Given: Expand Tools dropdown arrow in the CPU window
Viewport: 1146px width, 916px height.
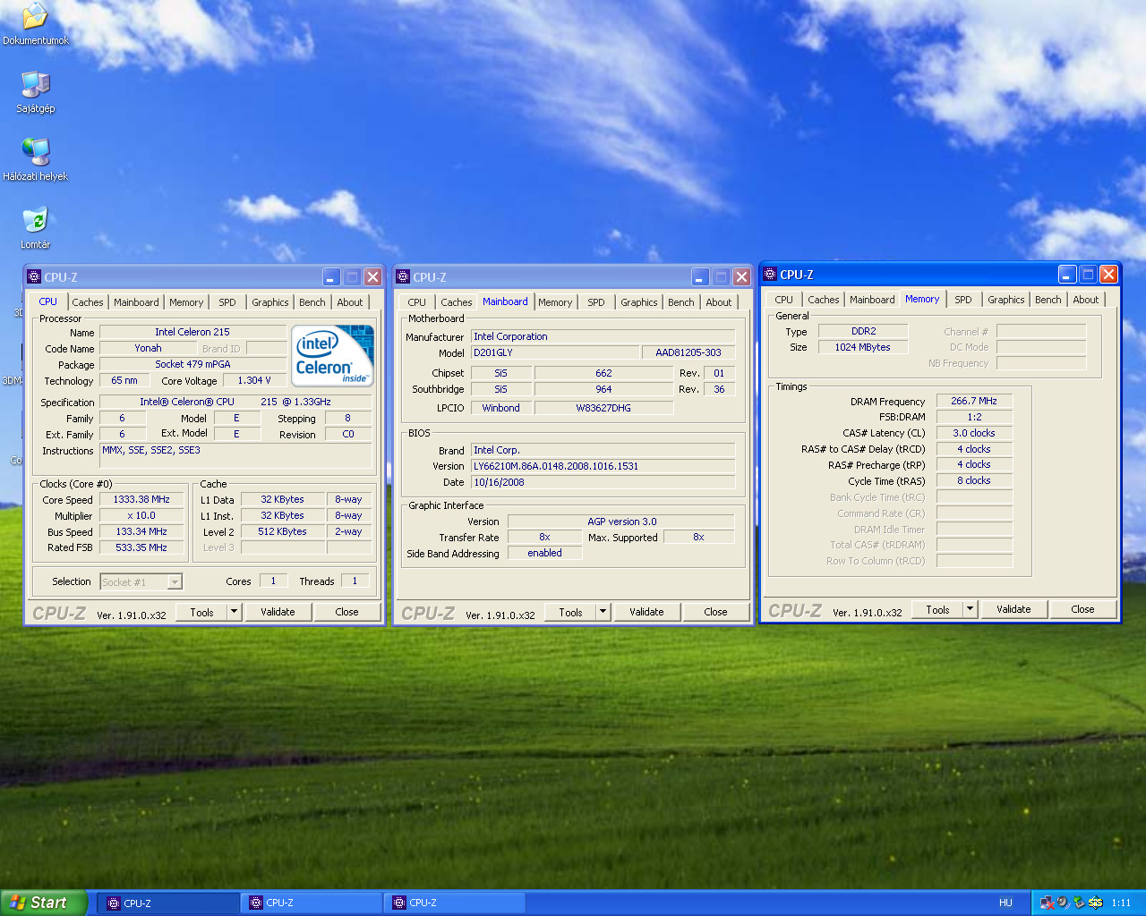Looking at the screenshot, I should [x=235, y=612].
